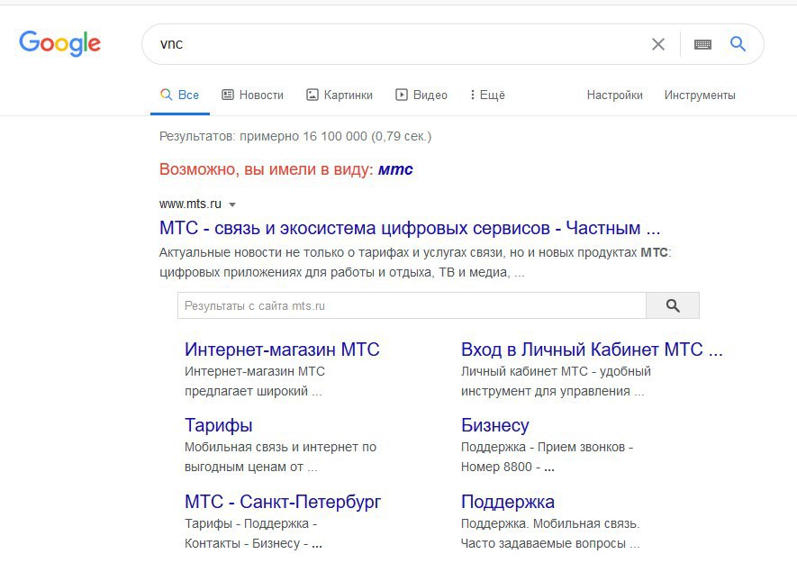This screenshot has height=563, width=797.
Task: Switch to the Картинки tab
Action: (x=340, y=95)
